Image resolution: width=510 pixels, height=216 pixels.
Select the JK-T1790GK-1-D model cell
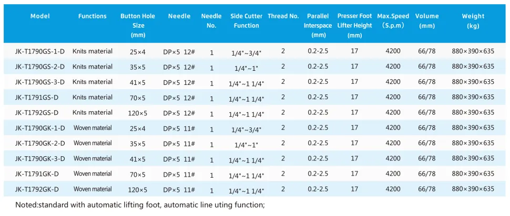pyautogui.click(x=40, y=128)
